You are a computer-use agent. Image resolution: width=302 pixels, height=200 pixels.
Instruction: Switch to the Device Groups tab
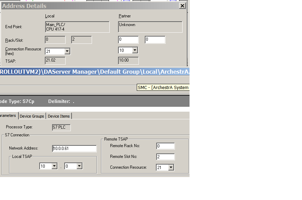pyautogui.click(x=32, y=116)
